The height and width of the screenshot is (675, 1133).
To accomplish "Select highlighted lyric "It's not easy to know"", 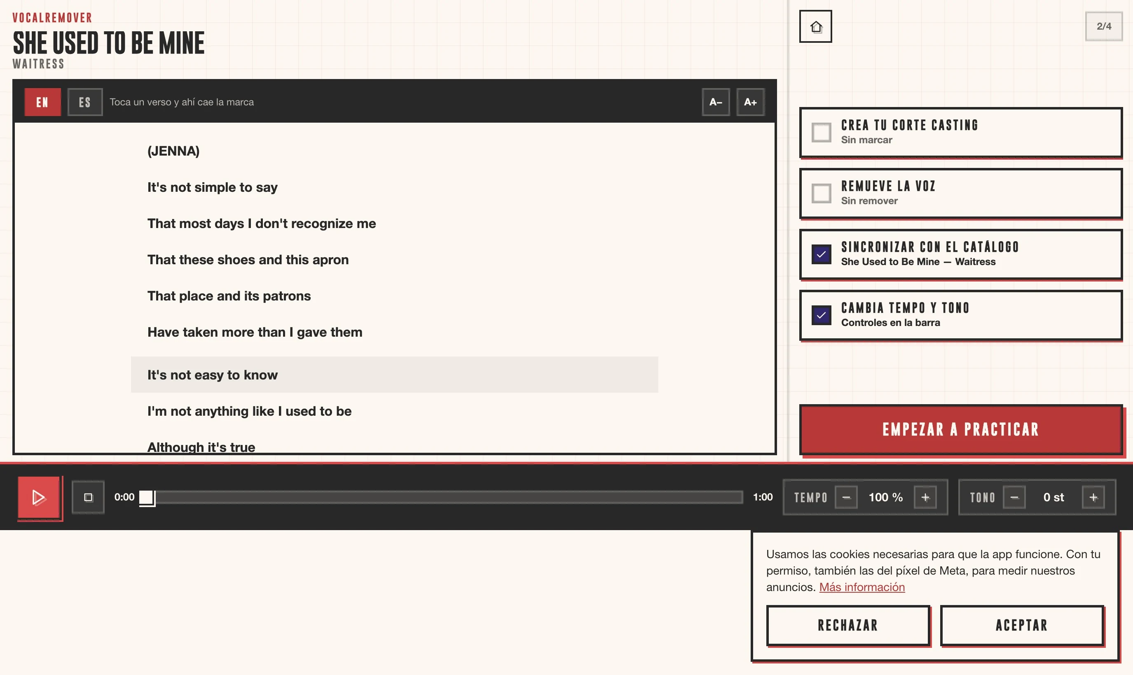I will point(394,375).
